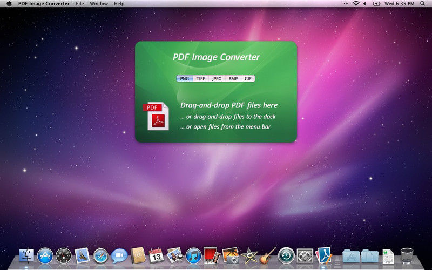Open the Apple menu
The height and width of the screenshot is (270, 432).
click(x=9, y=4)
